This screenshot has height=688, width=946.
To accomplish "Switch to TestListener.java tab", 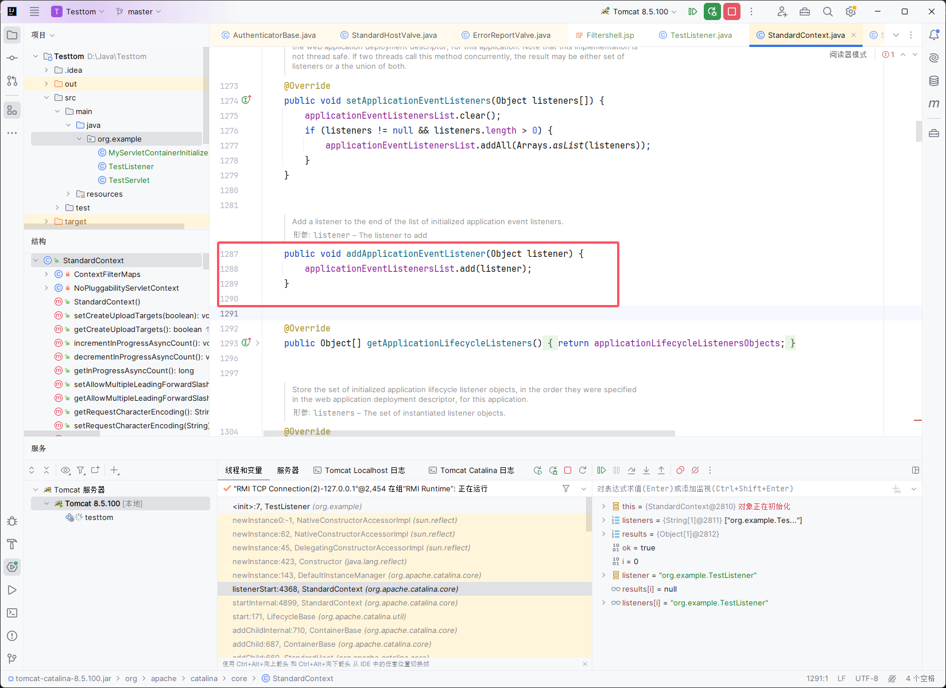I will tap(695, 35).
